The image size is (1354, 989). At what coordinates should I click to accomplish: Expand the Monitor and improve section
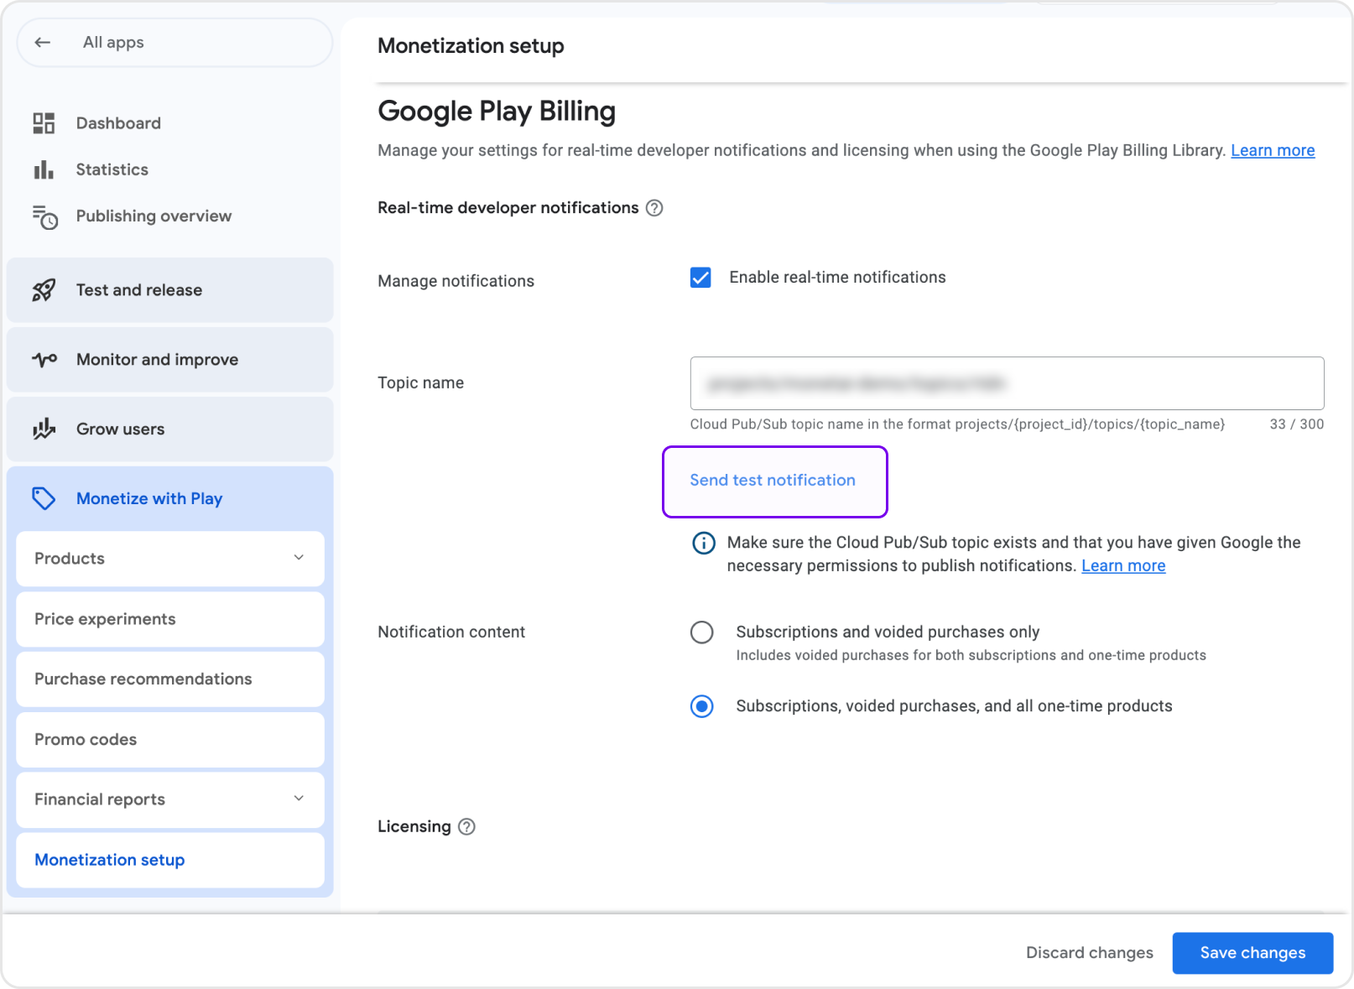coord(170,360)
